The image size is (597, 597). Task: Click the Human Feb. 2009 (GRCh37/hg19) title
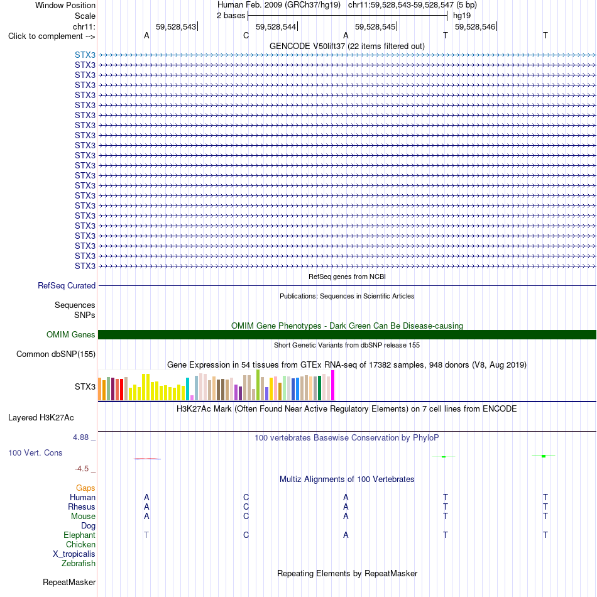click(280, 5)
